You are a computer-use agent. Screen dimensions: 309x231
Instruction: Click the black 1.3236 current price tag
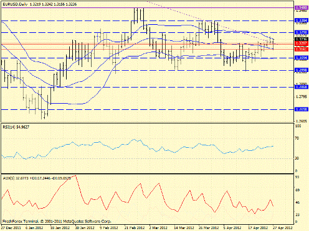[301, 39]
